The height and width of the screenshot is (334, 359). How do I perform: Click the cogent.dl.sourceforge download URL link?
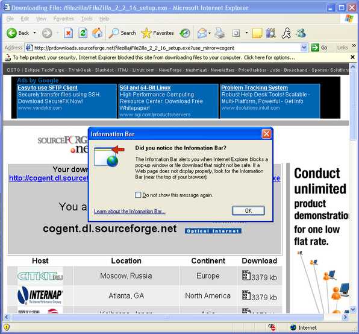point(49,178)
